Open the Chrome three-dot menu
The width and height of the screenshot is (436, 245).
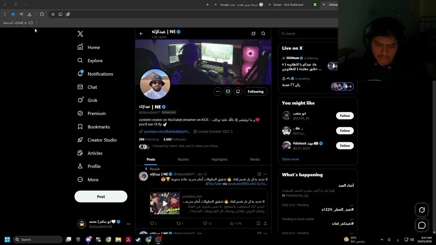coord(5,14)
